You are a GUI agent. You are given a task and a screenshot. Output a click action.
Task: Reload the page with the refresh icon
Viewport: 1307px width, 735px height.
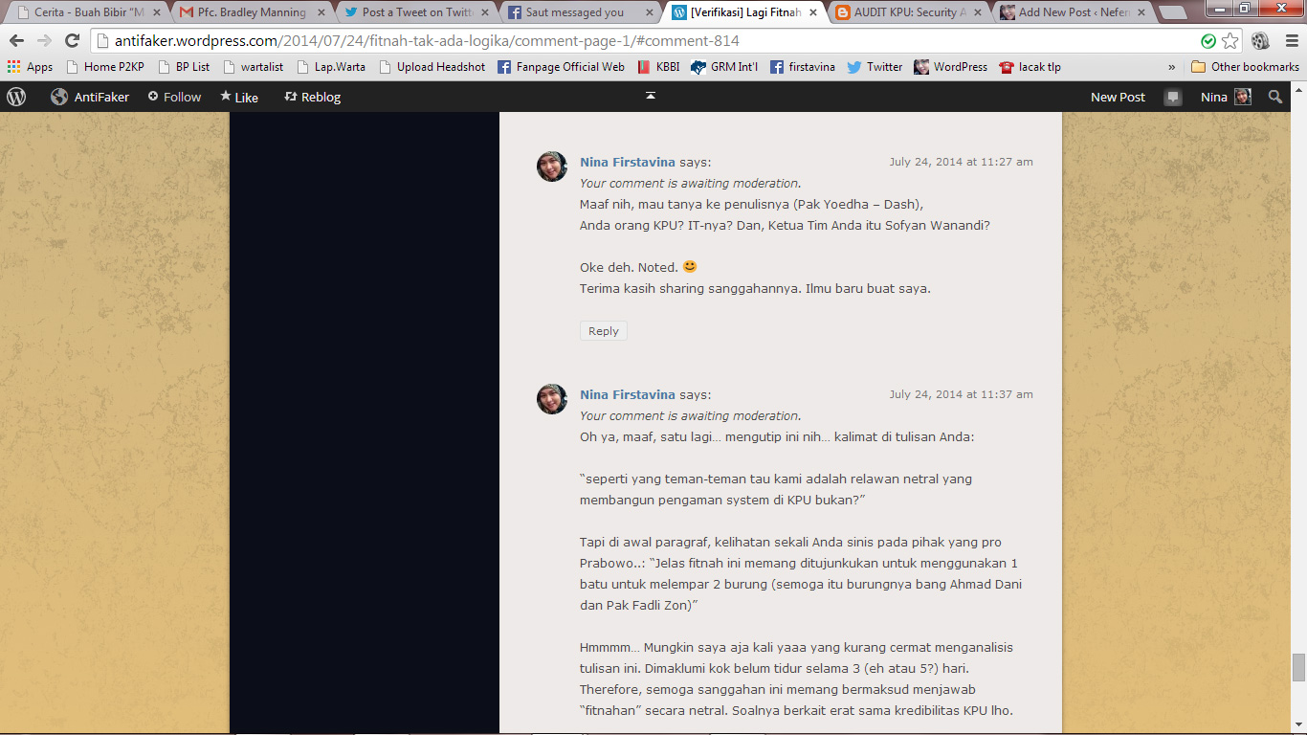point(72,40)
